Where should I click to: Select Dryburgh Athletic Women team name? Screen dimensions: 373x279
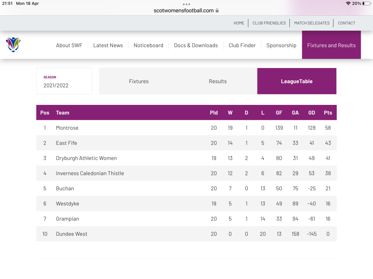point(87,158)
